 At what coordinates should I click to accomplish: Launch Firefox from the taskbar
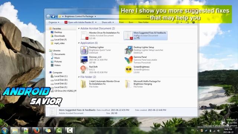[x=36, y=131]
